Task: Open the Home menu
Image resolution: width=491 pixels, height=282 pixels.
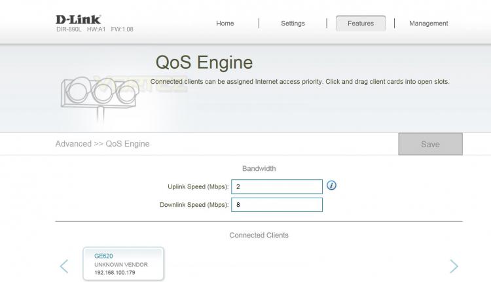Action: [225, 24]
